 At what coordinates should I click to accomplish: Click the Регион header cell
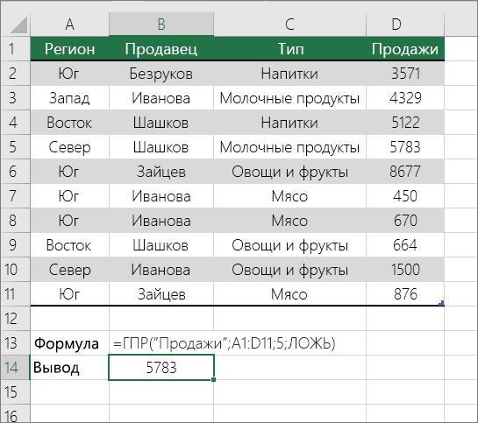69,49
